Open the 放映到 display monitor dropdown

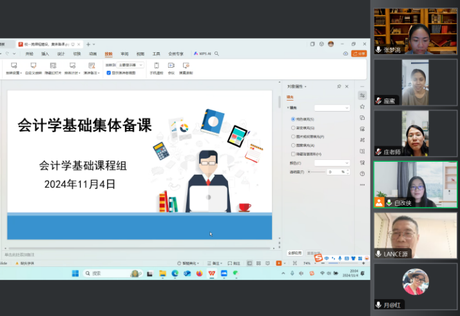tap(131, 65)
